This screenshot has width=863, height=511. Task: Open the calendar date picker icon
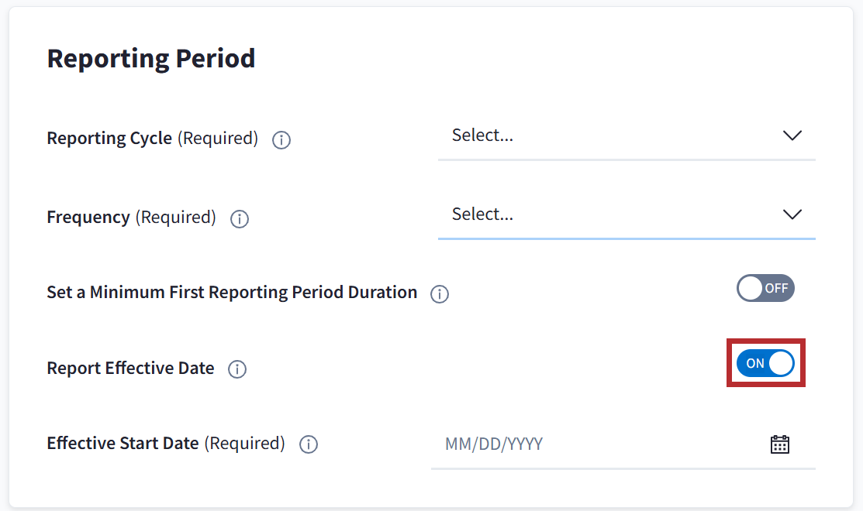click(779, 444)
